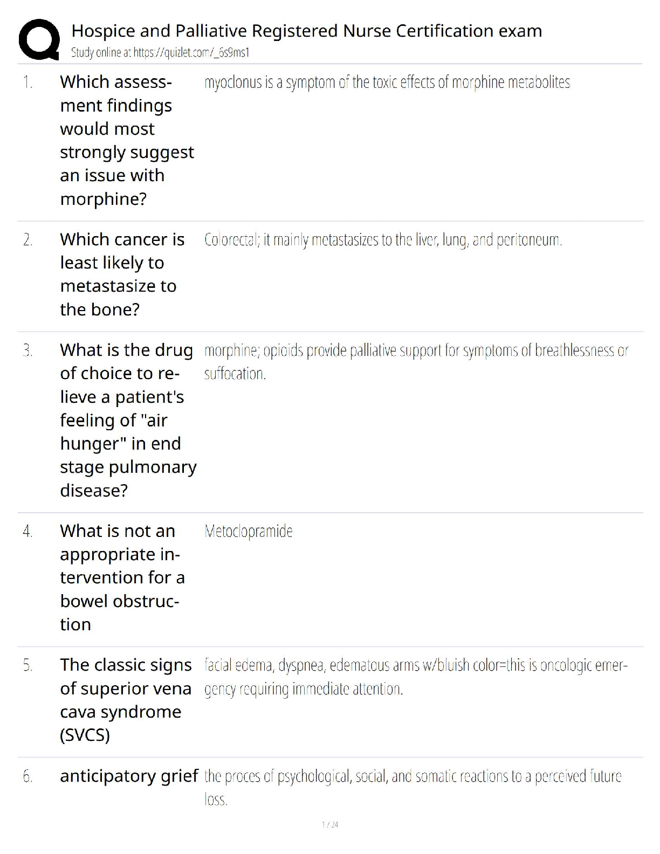Viewport: 660px width, 854px height.
Task: Select the anticipatory grief term
Action: pyautogui.click(x=129, y=776)
